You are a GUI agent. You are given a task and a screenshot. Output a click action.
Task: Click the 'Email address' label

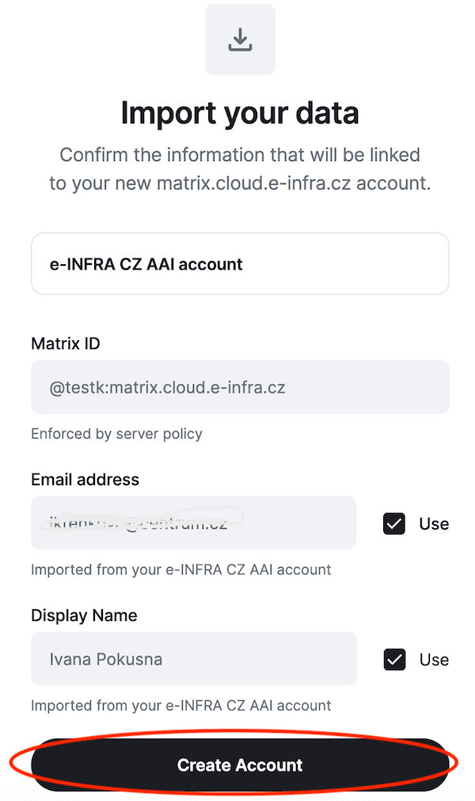click(85, 479)
